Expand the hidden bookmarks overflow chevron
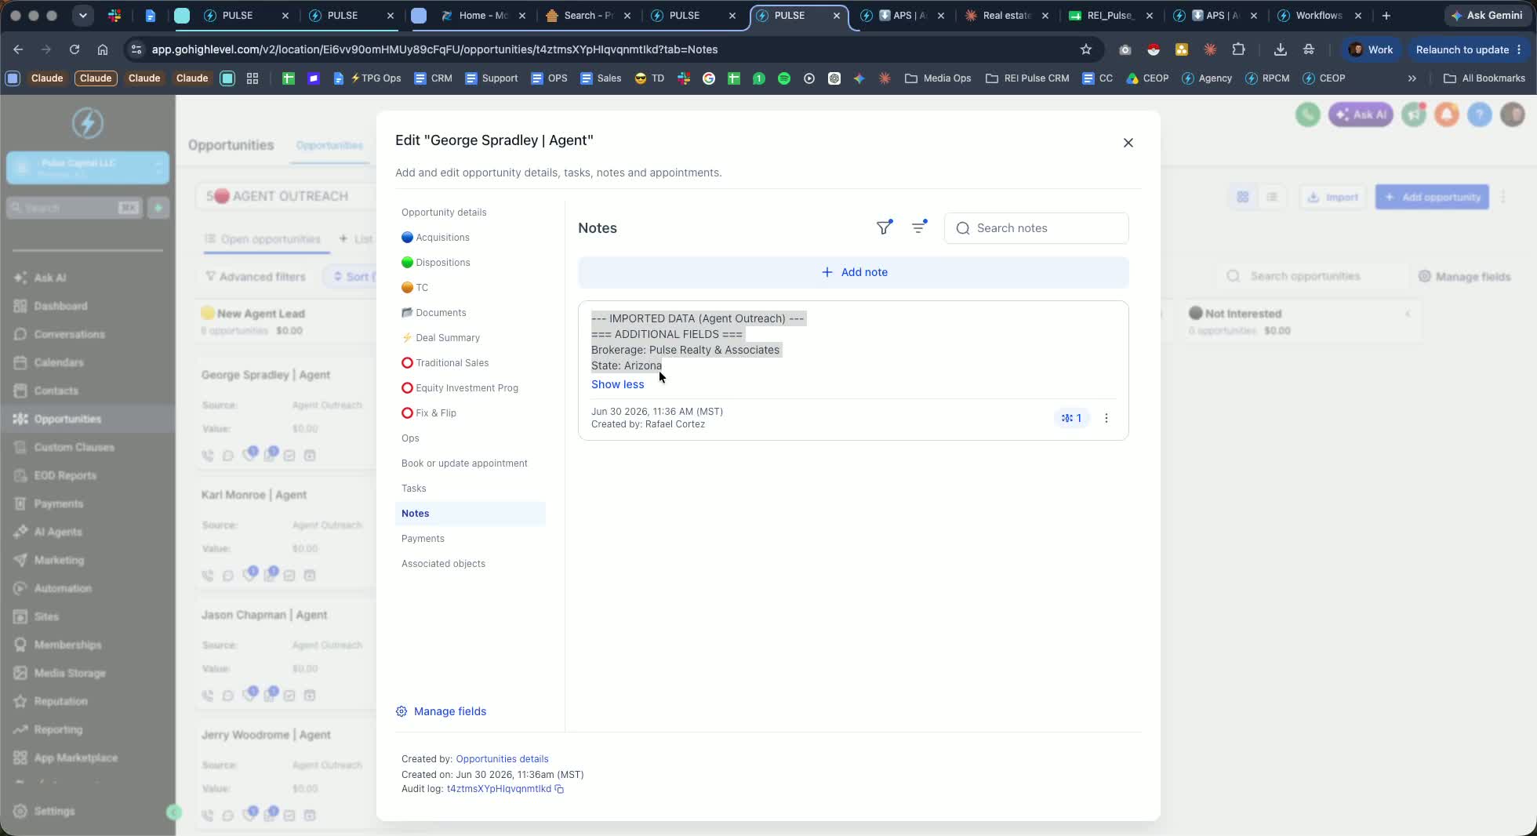The height and width of the screenshot is (836, 1537). pyautogui.click(x=1412, y=78)
